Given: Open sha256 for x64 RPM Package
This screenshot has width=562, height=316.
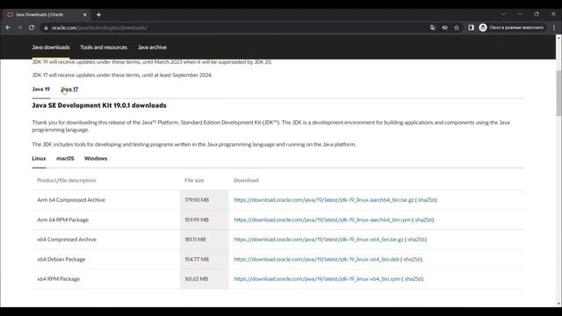Looking at the screenshot, I should coord(414,279).
